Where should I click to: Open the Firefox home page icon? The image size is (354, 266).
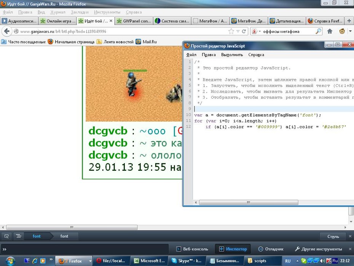coord(330,31)
